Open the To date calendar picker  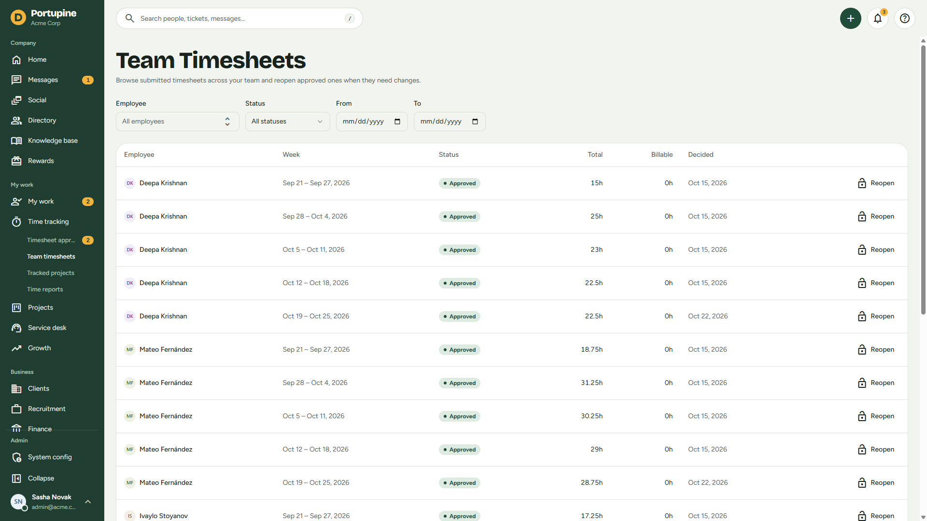(x=475, y=122)
